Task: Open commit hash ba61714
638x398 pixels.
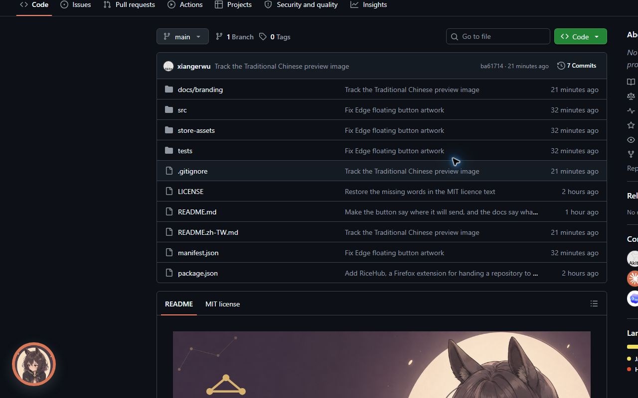Action: (491, 66)
